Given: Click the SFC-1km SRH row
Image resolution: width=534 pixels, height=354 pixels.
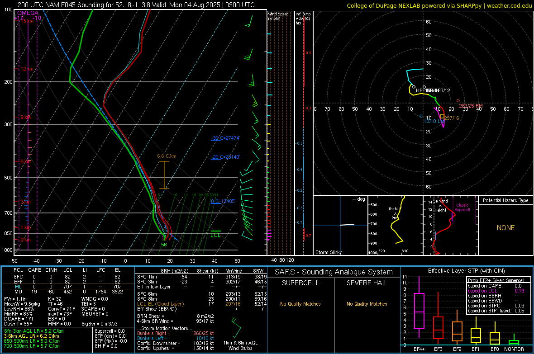Looking at the screenshot, I should click(201, 277).
